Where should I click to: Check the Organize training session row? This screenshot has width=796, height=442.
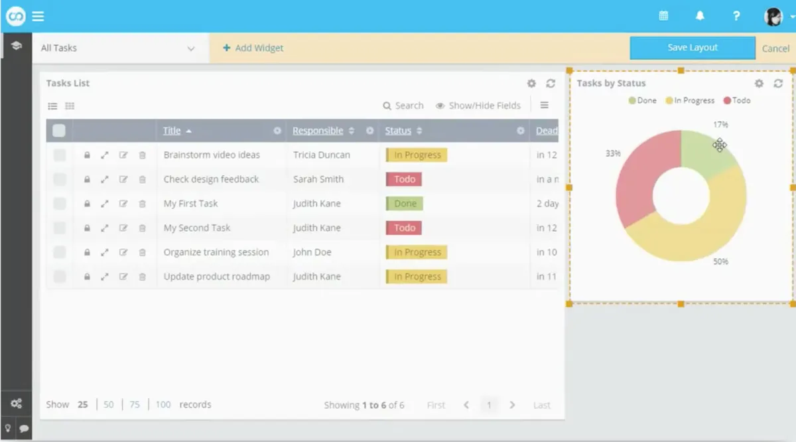60,252
